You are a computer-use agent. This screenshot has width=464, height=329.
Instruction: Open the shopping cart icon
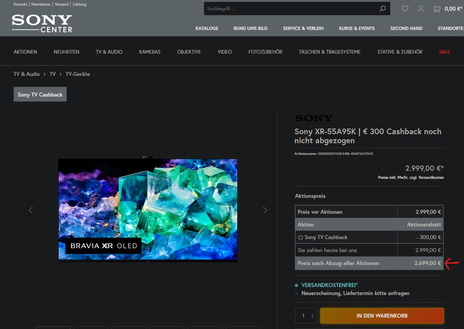point(437,9)
